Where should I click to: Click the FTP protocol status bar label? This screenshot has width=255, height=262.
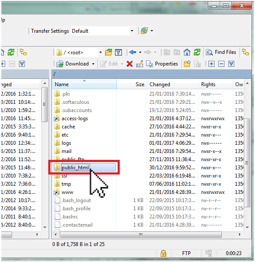pyautogui.click(x=186, y=253)
